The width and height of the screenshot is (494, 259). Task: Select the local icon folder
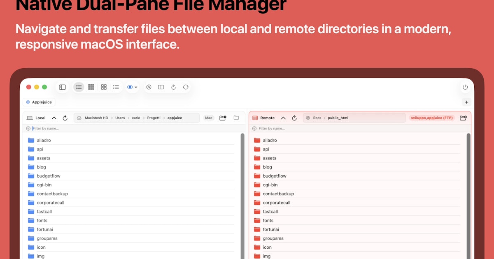131,247
